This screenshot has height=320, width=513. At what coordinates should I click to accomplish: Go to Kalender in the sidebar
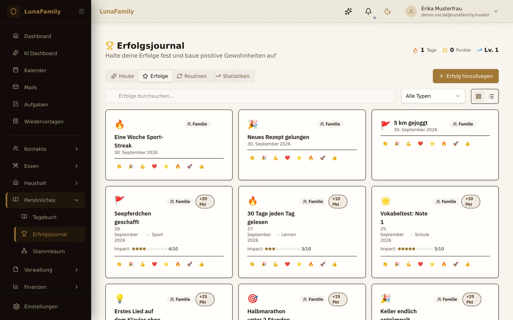[x=46, y=70]
